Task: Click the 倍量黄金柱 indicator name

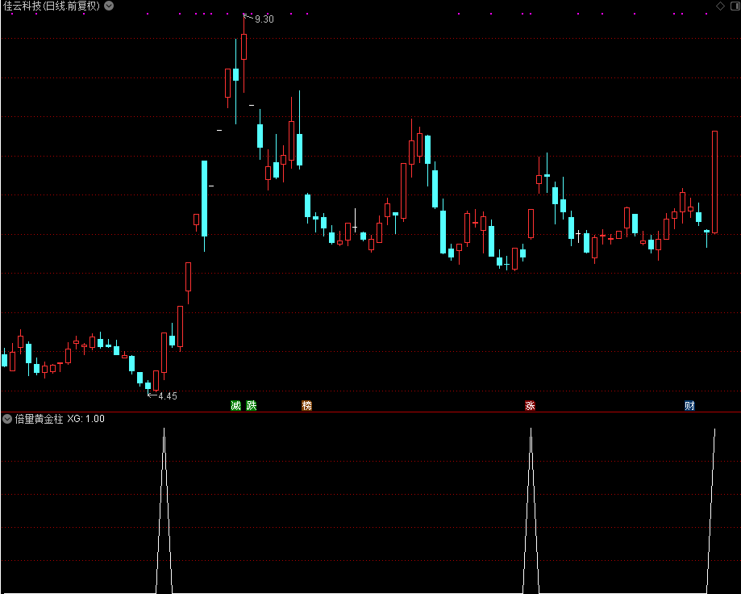Action: 39,419
